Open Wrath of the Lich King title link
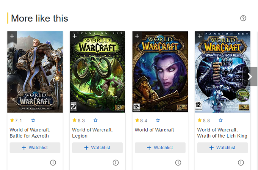Viewport: 258px width, 170px height. 222,133
